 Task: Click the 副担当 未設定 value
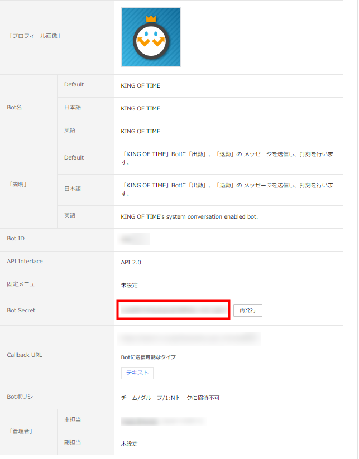point(129,444)
